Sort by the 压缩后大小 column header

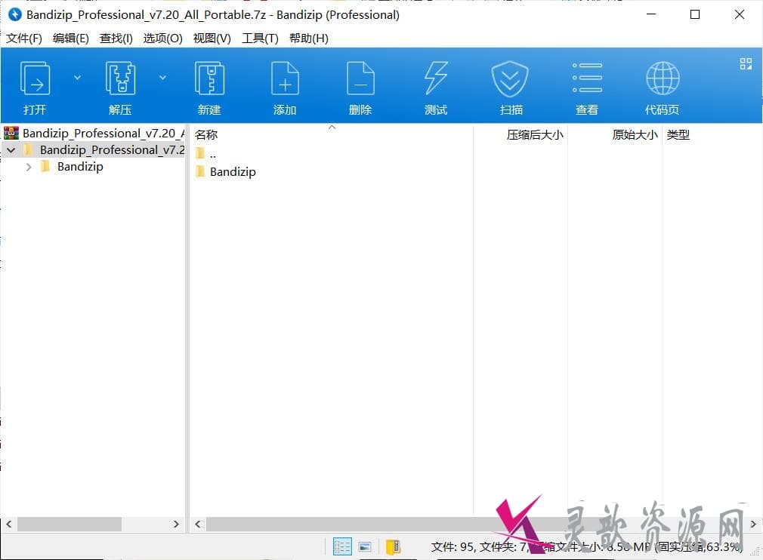521,134
